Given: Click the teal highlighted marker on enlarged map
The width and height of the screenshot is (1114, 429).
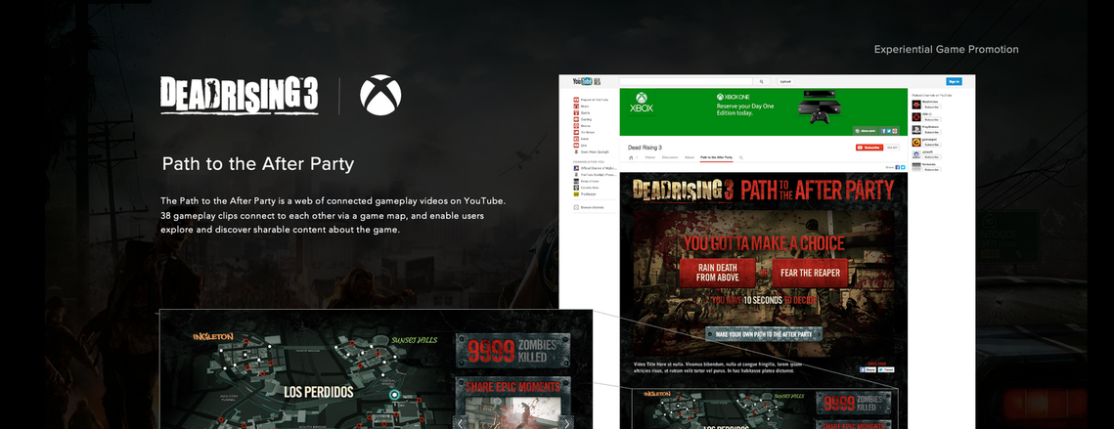Looking at the screenshot, I should [396, 394].
